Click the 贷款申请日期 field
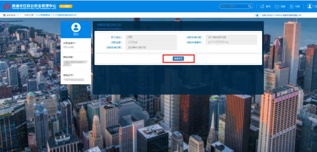 point(231,37)
